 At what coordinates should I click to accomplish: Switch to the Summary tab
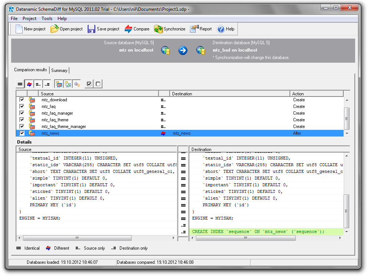pos(59,70)
